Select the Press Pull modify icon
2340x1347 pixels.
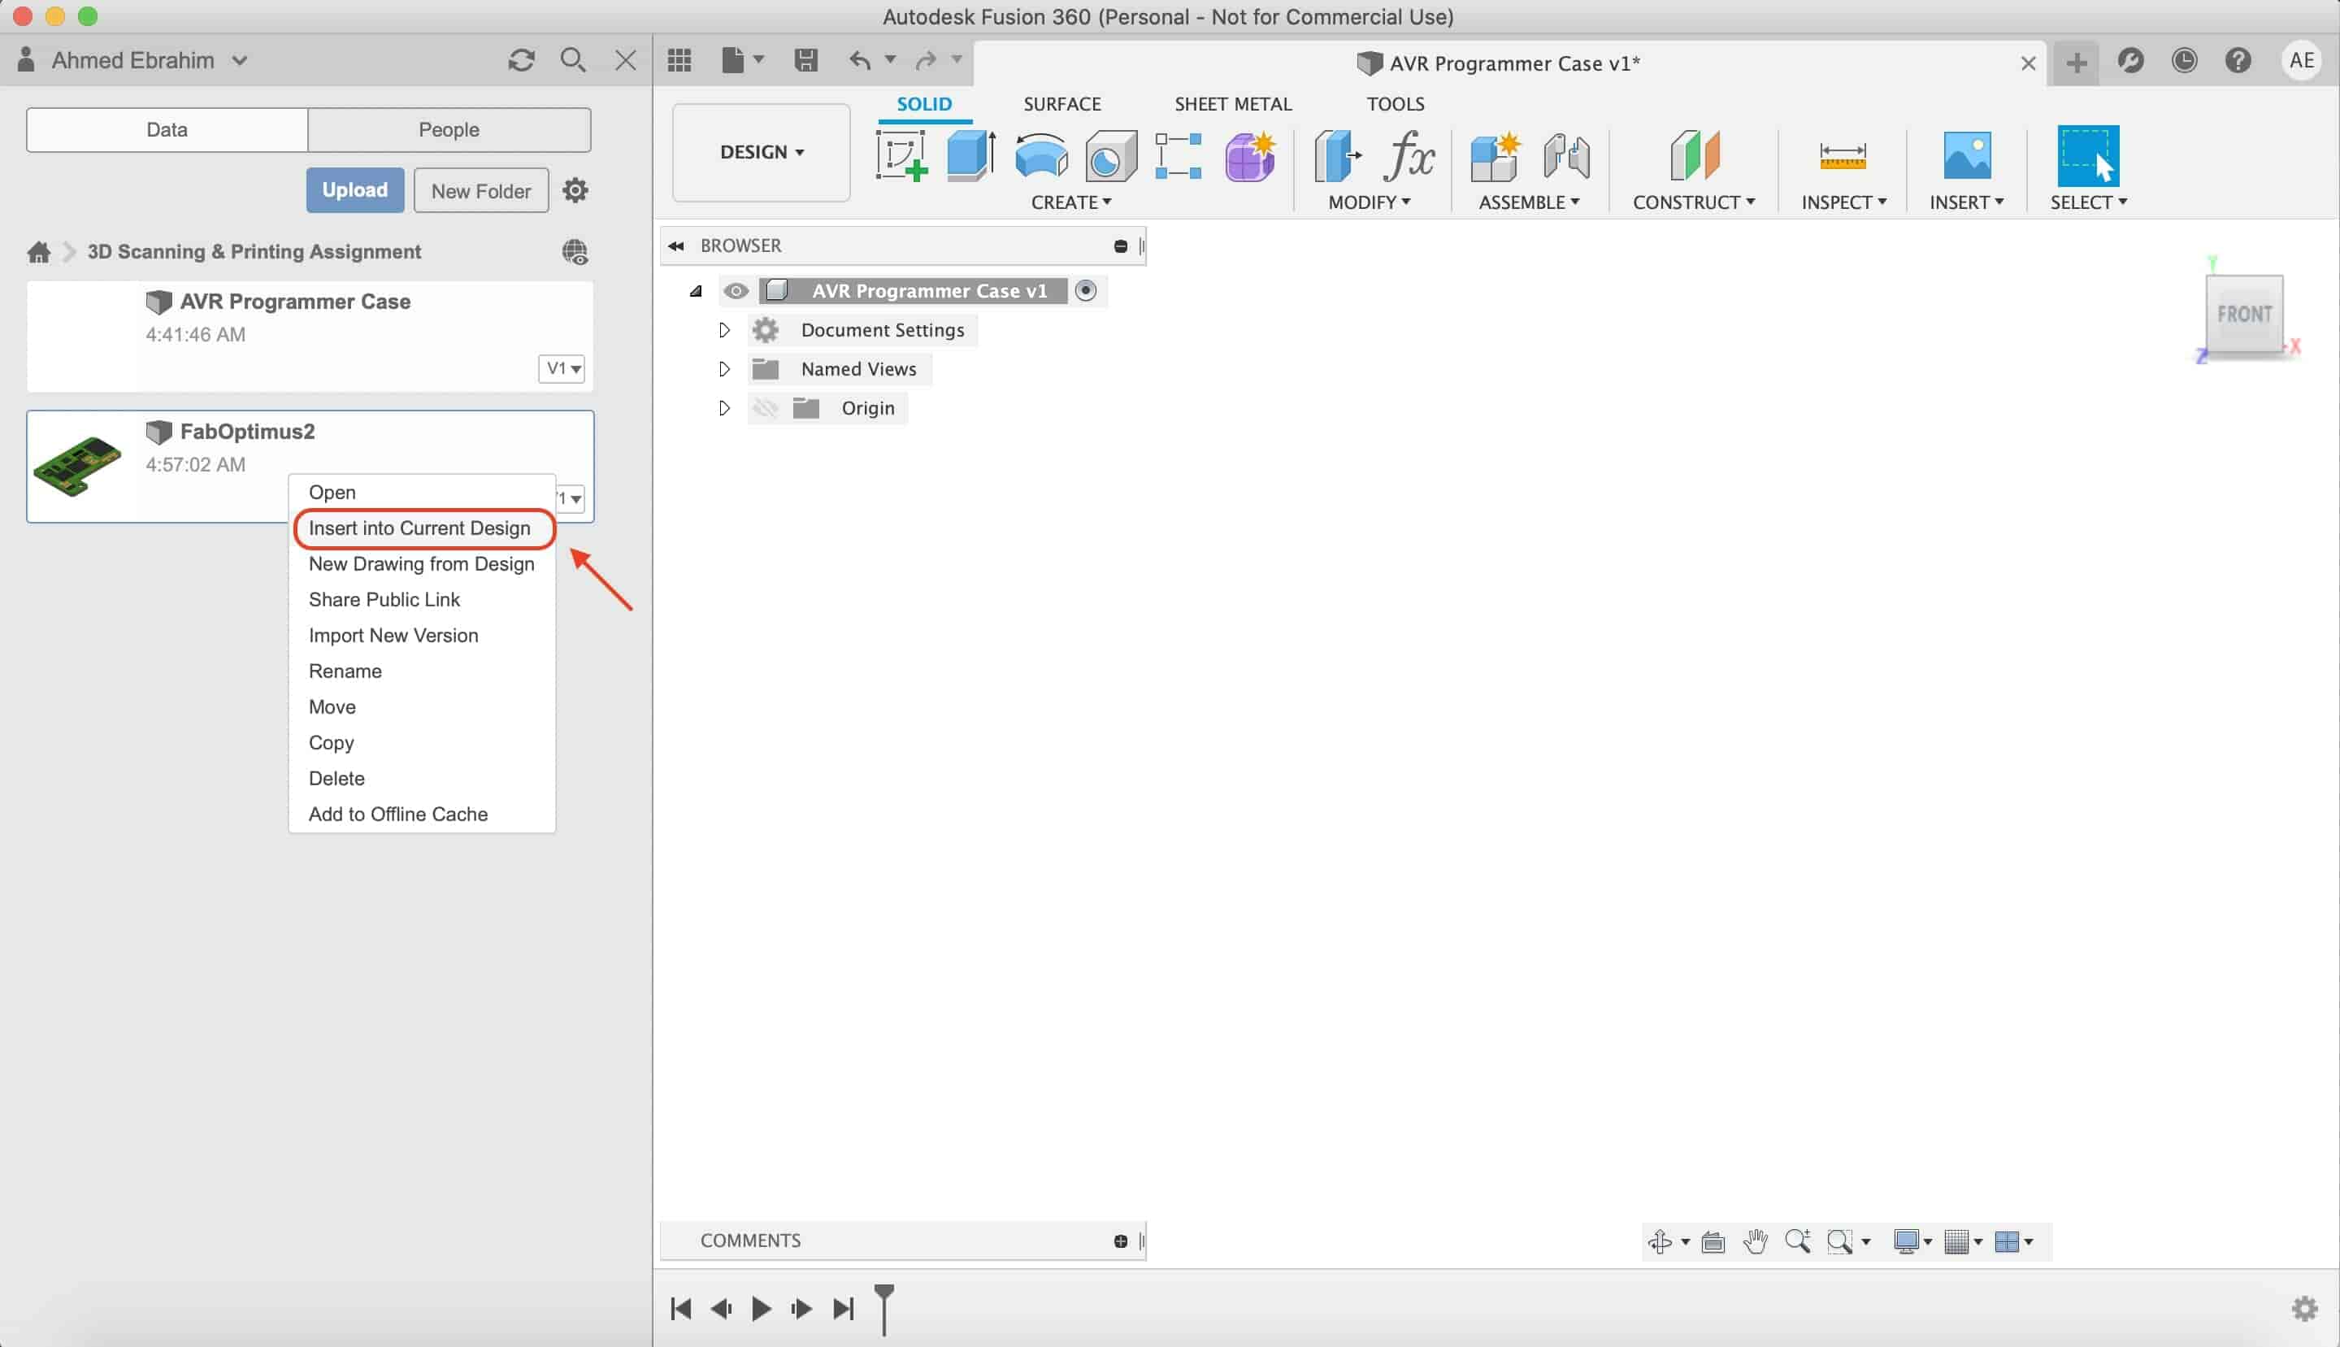tap(1337, 154)
